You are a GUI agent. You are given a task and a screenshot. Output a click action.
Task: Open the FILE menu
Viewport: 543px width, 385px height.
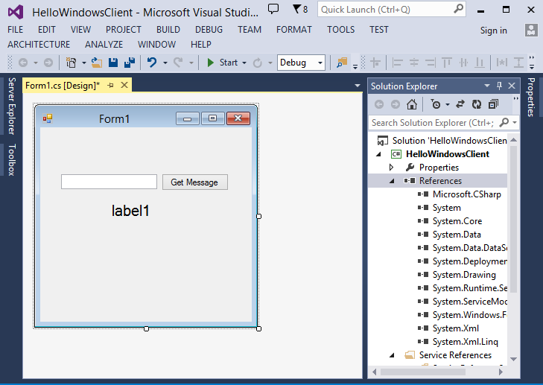tap(15, 30)
